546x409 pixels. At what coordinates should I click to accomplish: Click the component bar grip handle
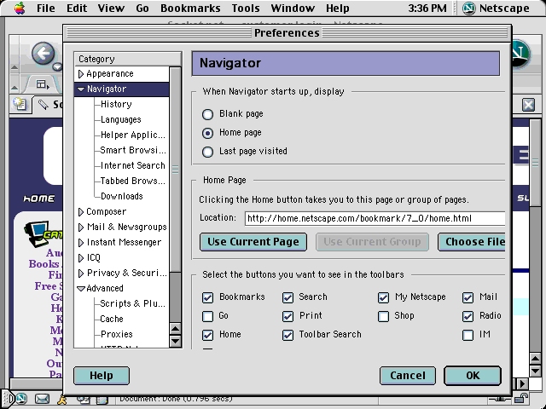click(x=9, y=398)
